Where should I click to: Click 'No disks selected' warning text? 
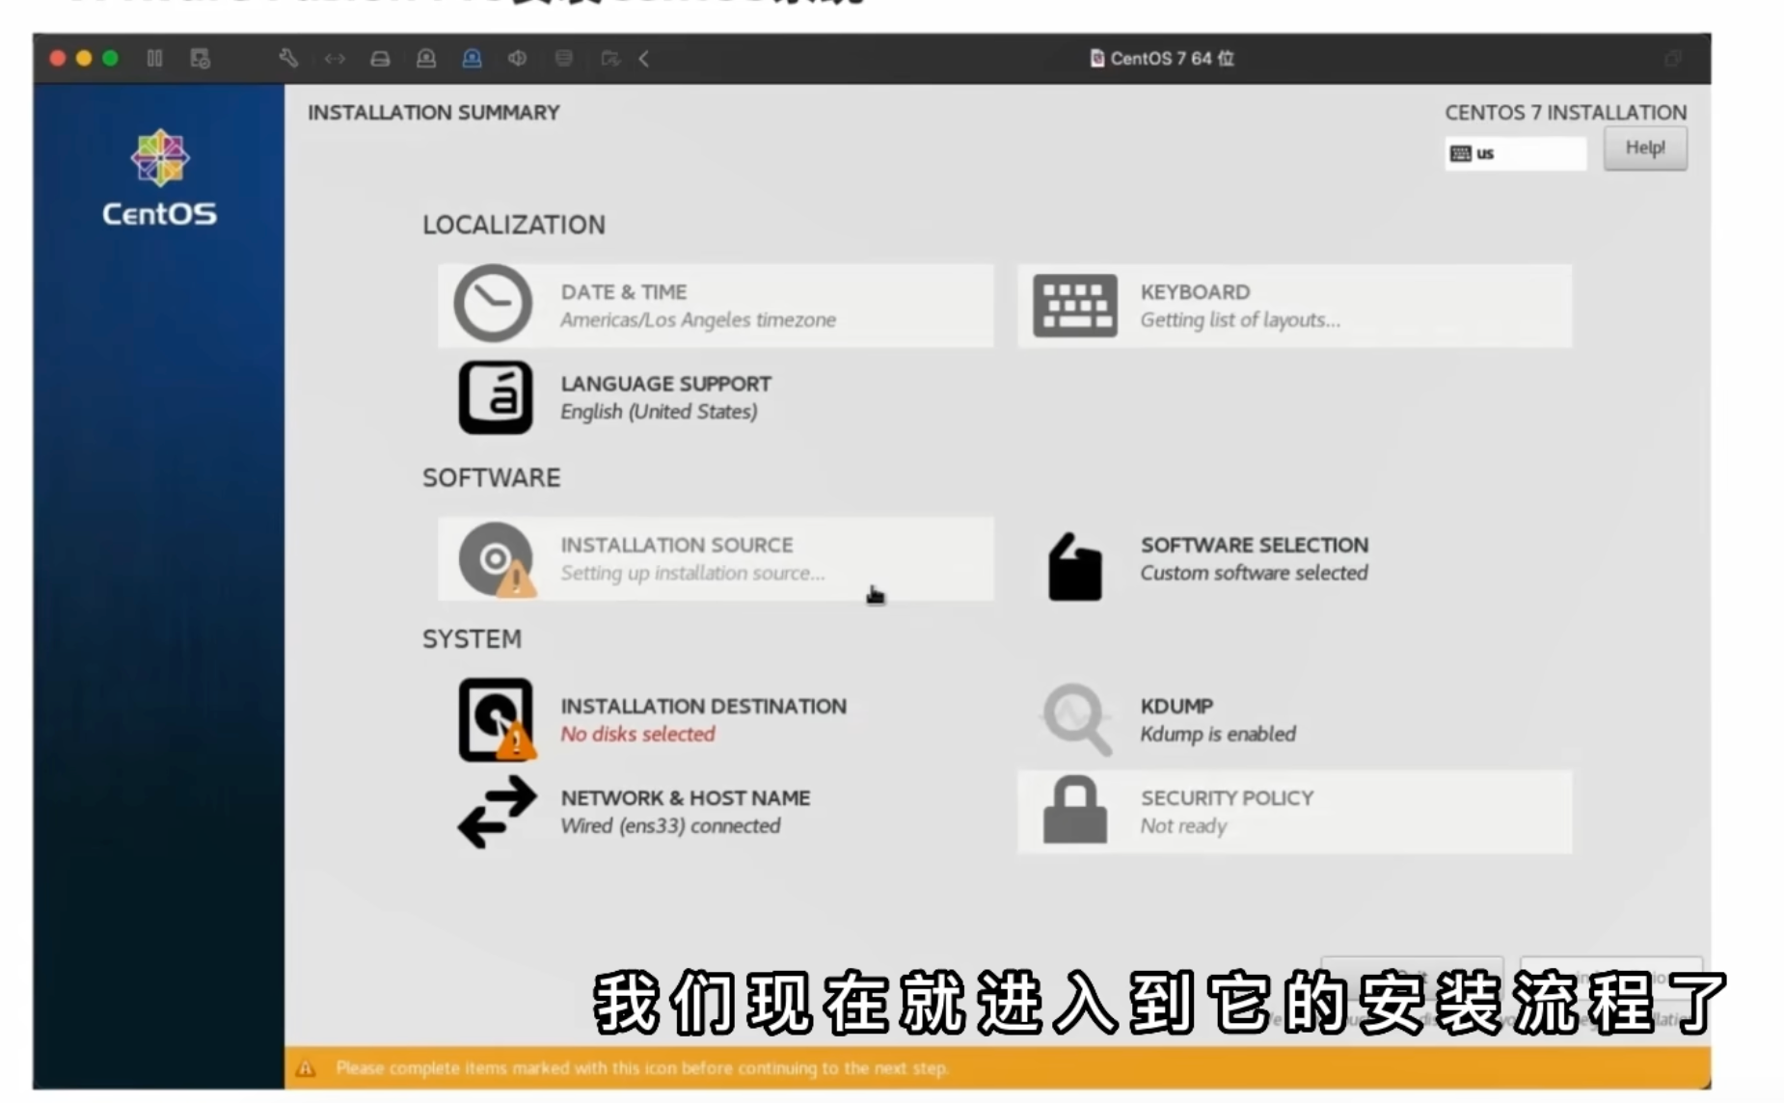(638, 735)
